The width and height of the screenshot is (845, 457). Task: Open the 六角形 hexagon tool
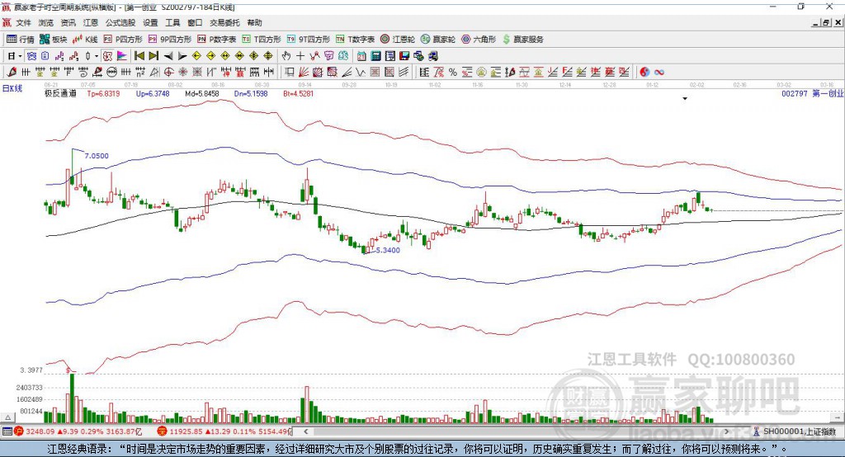[479, 40]
